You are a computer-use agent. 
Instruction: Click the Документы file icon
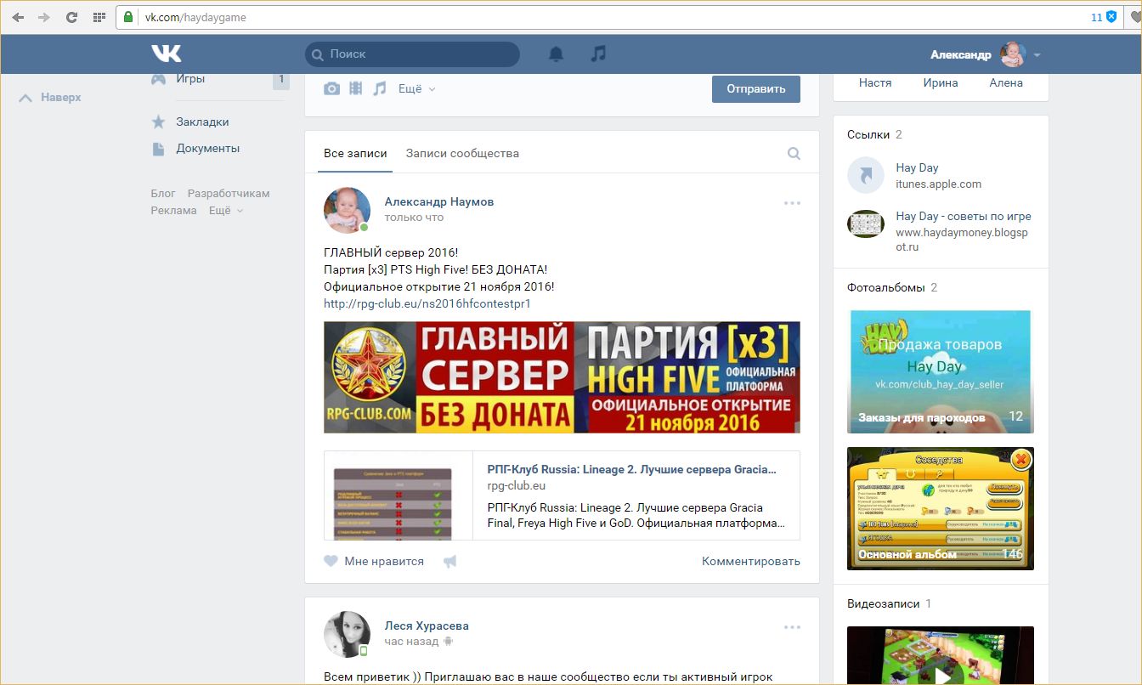[x=159, y=148]
